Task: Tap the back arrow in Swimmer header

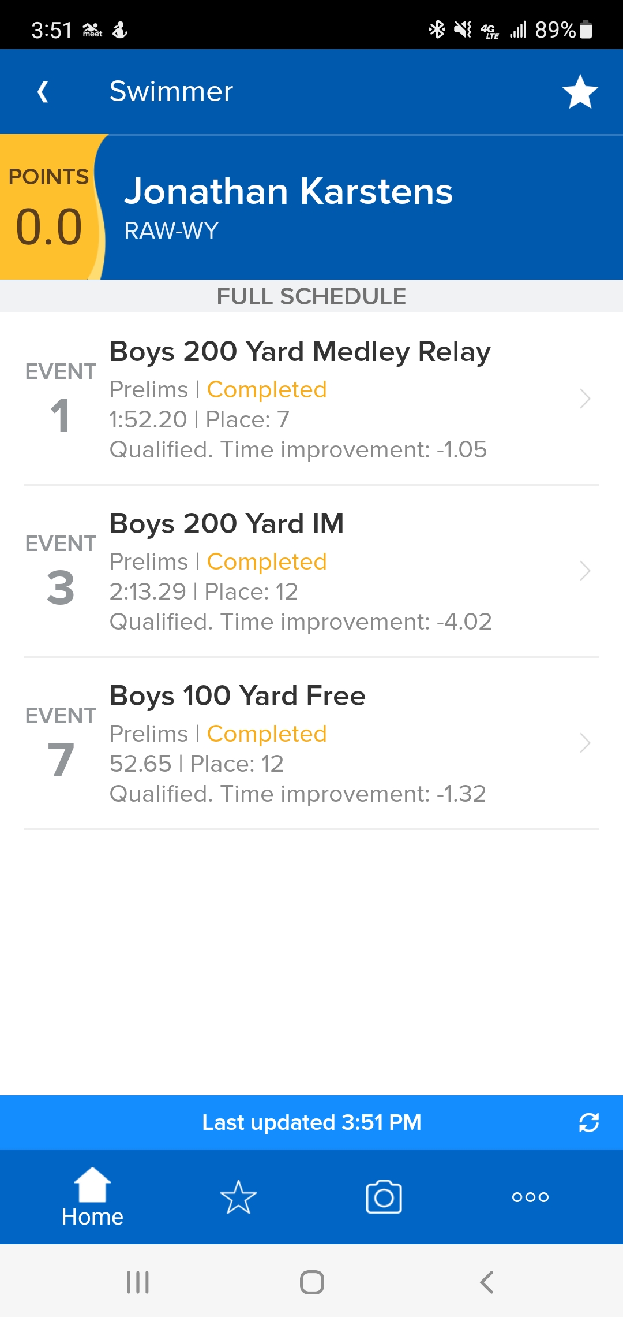Action: pos(43,92)
